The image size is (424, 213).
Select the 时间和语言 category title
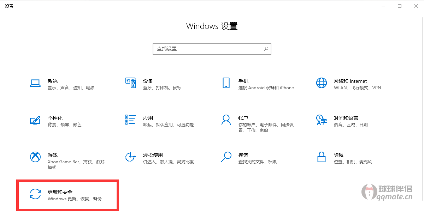coord(346,118)
